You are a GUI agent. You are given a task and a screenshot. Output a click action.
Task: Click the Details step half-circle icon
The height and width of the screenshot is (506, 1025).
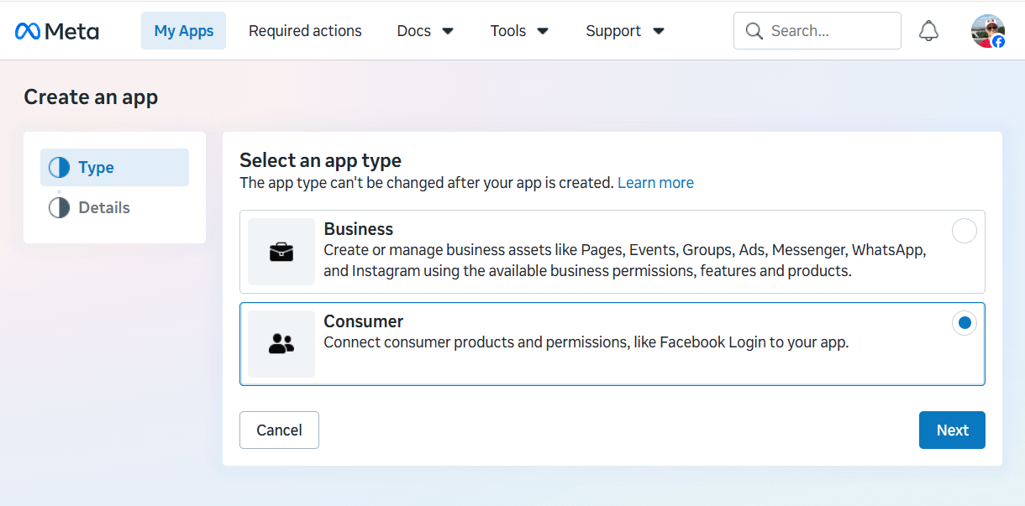coord(59,208)
